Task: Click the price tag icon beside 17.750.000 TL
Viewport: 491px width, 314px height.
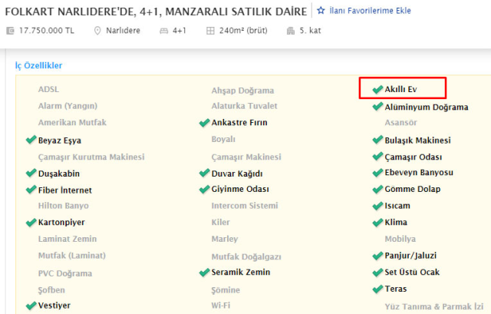Action: pos(10,31)
